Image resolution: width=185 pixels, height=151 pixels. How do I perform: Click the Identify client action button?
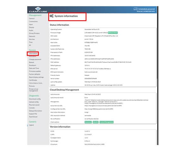(x=96, y=122)
